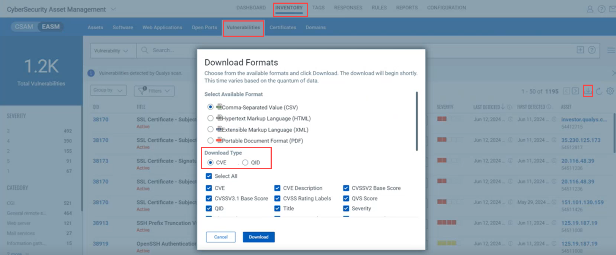Open QID 38919 link

click(100, 244)
